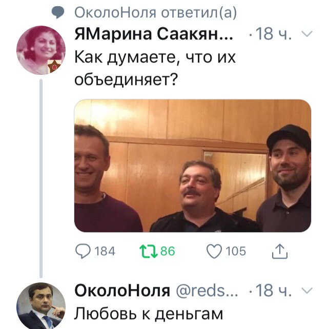
Task: Select the tweet text Как думаете, что их объединяет?
Action: (x=155, y=68)
